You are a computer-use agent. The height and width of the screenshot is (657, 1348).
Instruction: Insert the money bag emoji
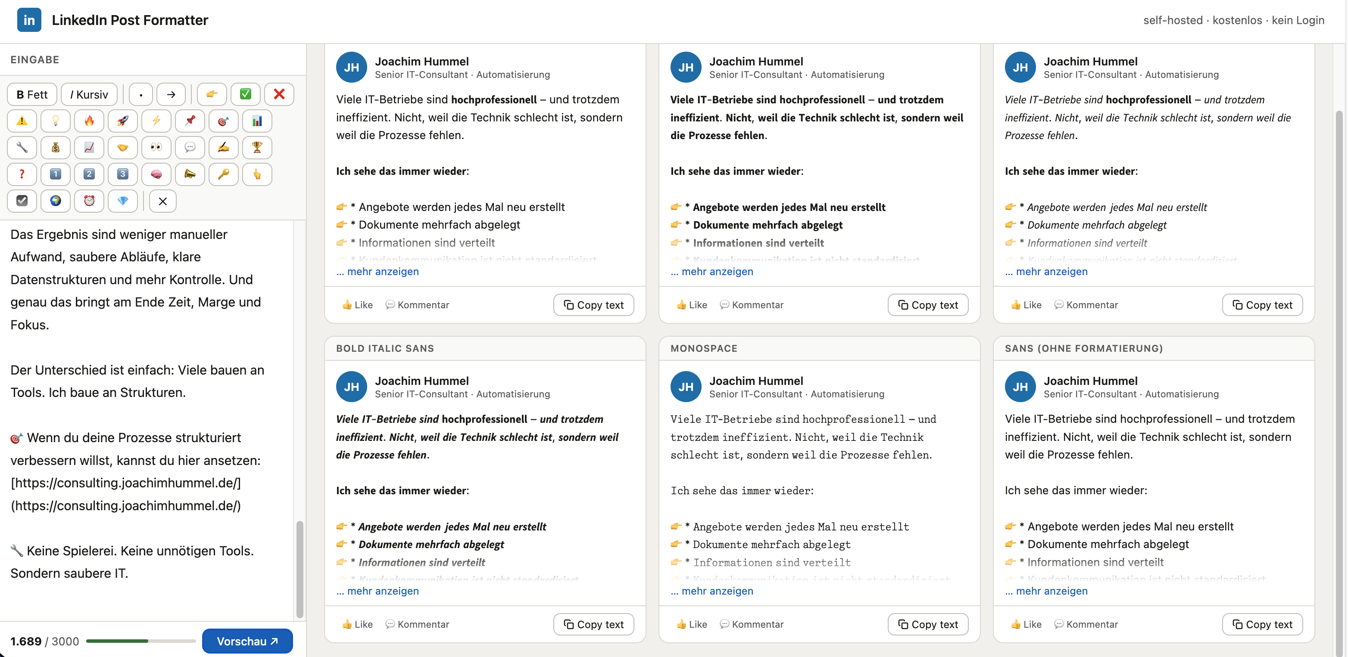[x=56, y=148]
